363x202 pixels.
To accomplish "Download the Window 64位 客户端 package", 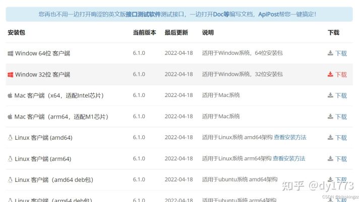I will [341, 54].
